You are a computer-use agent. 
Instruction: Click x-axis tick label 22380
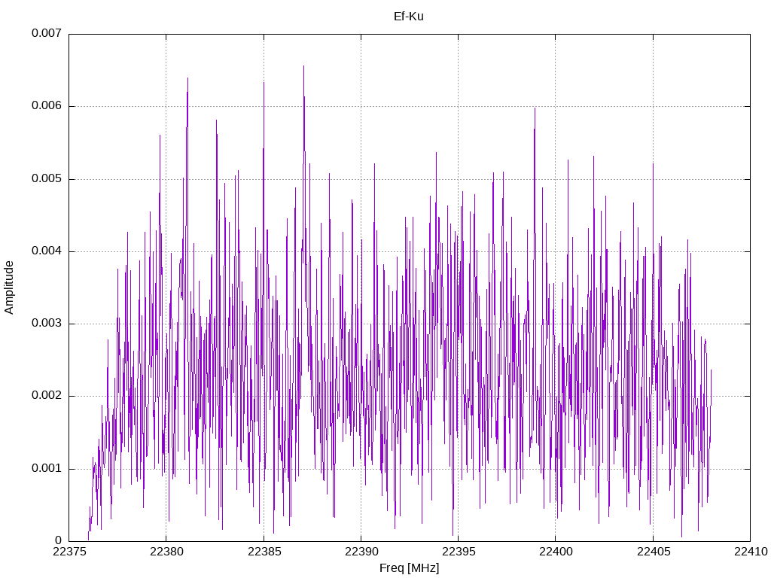(x=166, y=552)
